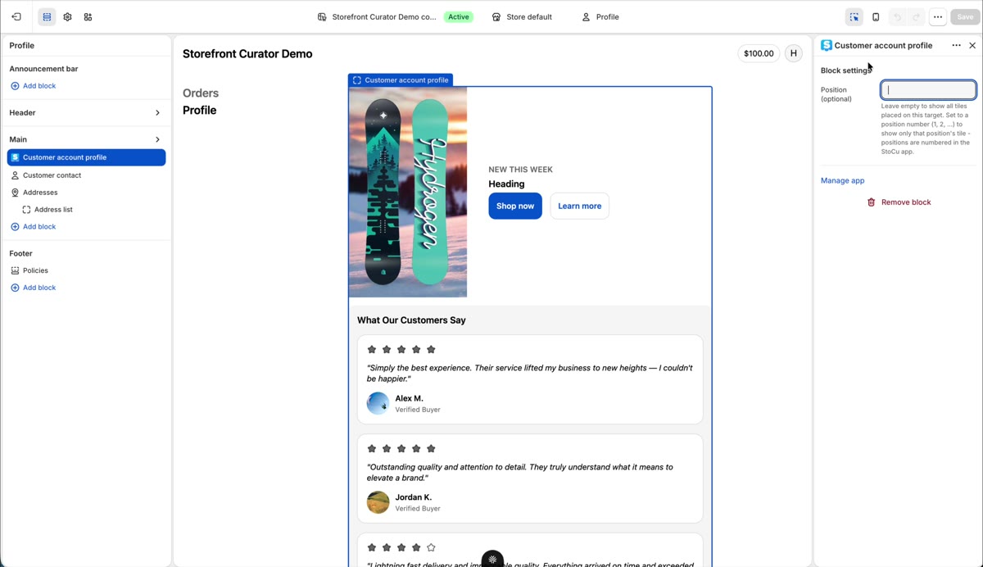The image size is (983, 567).
Task: Click the What Our Customers Say heading
Action: tap(411, 320)
